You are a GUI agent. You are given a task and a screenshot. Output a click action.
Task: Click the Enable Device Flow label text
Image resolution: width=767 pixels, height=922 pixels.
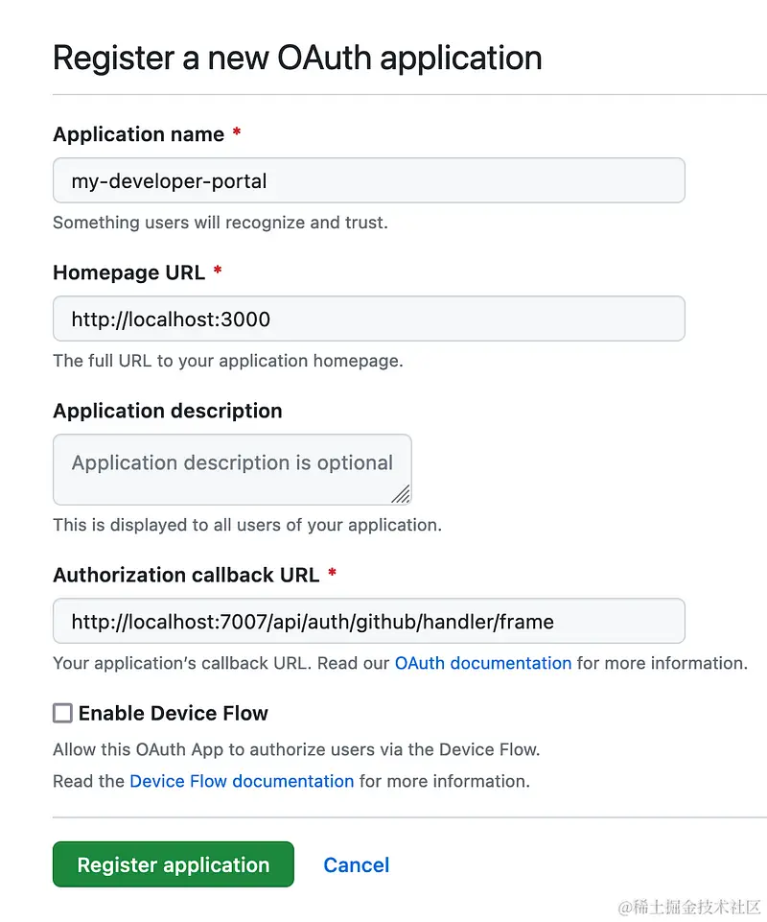173,713
